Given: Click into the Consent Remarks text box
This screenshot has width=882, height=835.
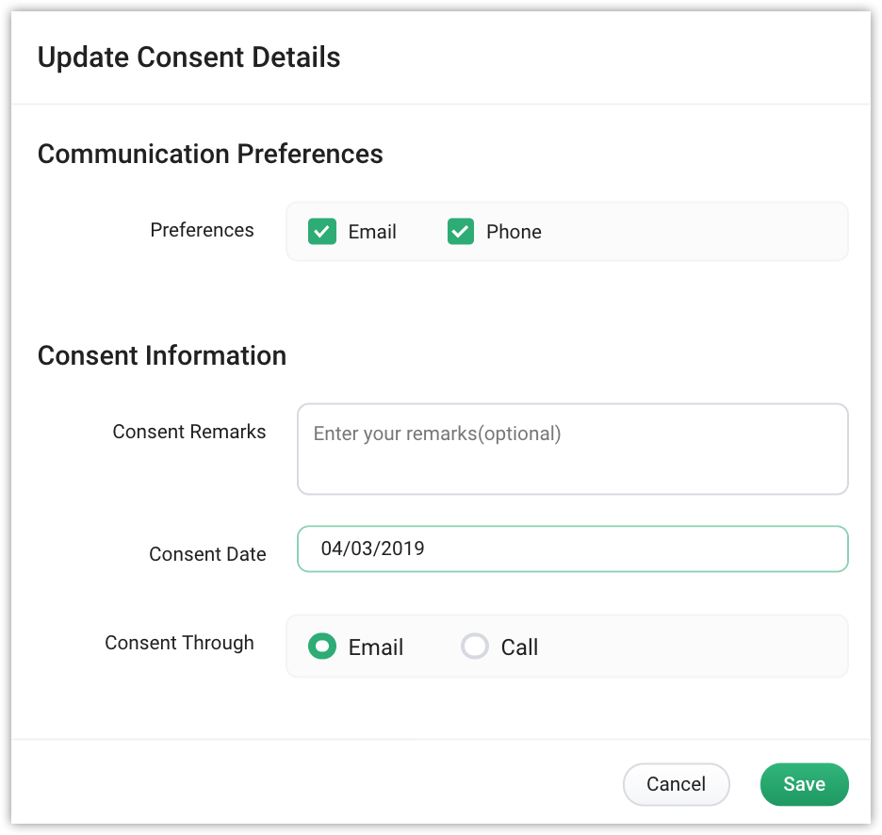Looking at the screenshot, I should (x=572, y=450).
